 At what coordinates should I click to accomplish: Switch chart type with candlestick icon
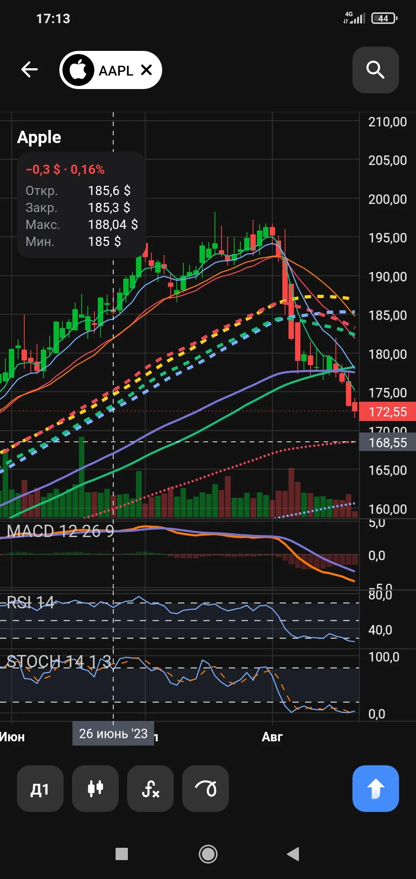click(95, 788)
